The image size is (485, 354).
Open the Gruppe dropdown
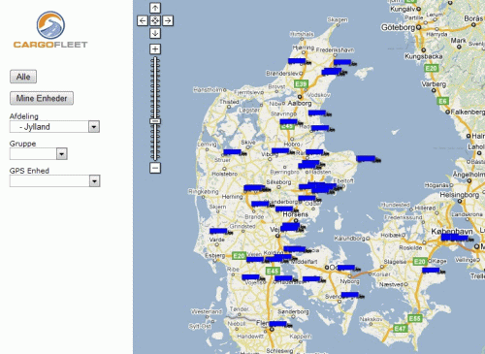[x=39, y=154]
